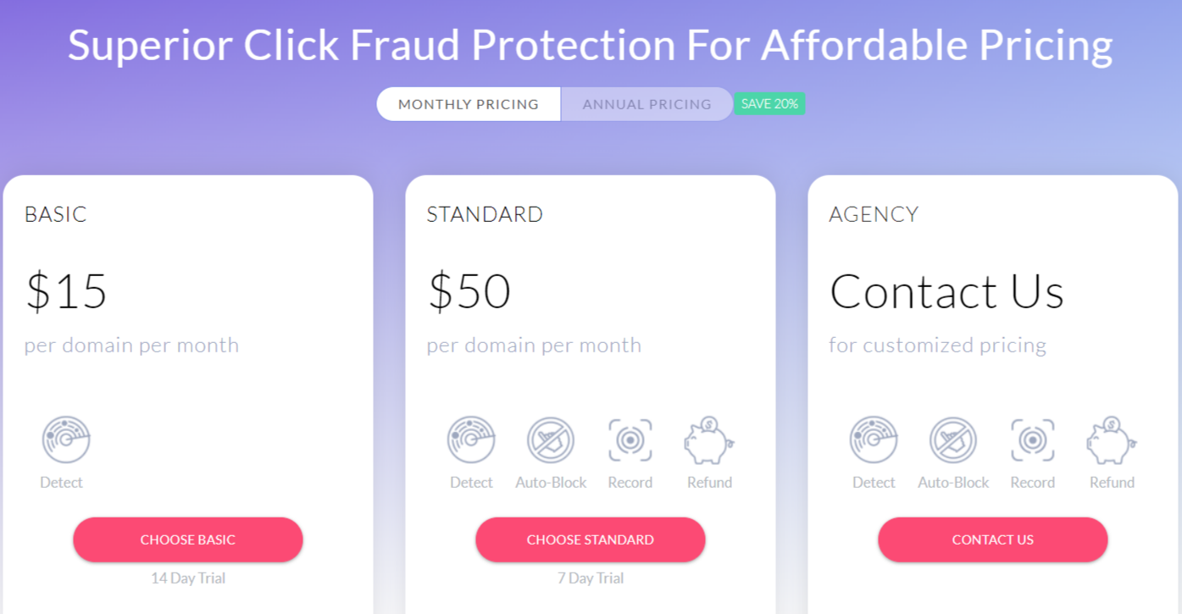Click the $50 price on the Standard plan

click(x=468, y=291)
